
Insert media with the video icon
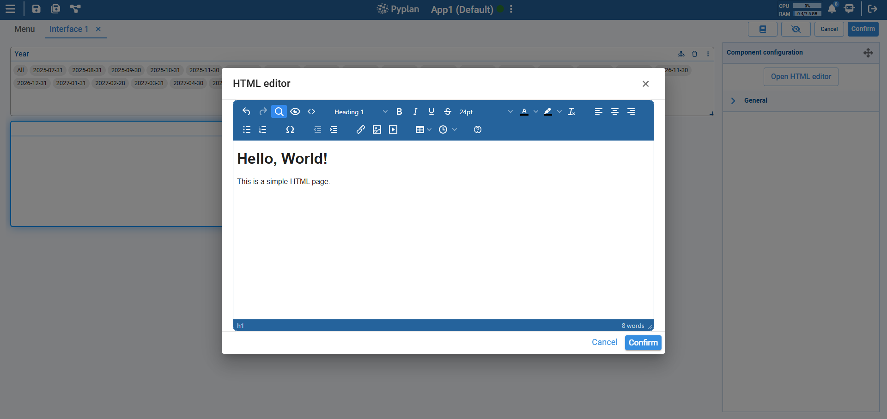(393, 130)
